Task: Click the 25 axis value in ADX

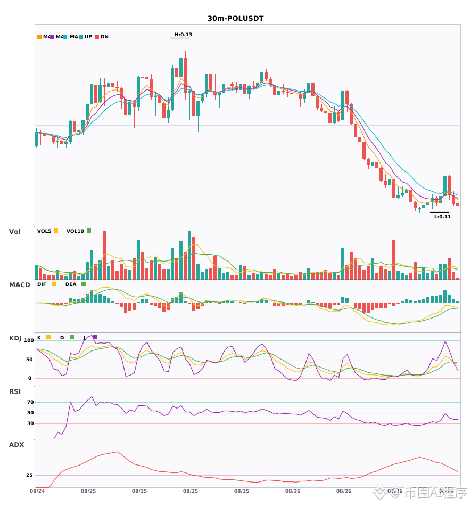Action: click(29, 475)
